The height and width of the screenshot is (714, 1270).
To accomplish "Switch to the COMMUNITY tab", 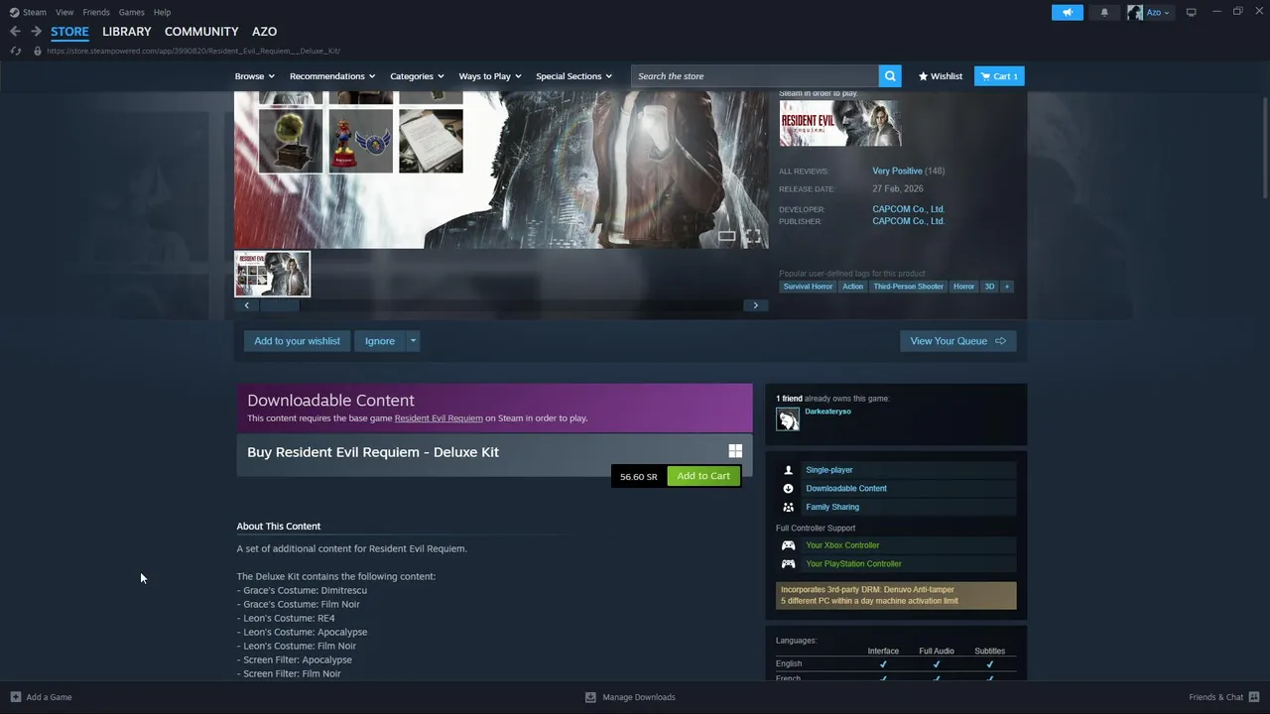I will (201, 32).
